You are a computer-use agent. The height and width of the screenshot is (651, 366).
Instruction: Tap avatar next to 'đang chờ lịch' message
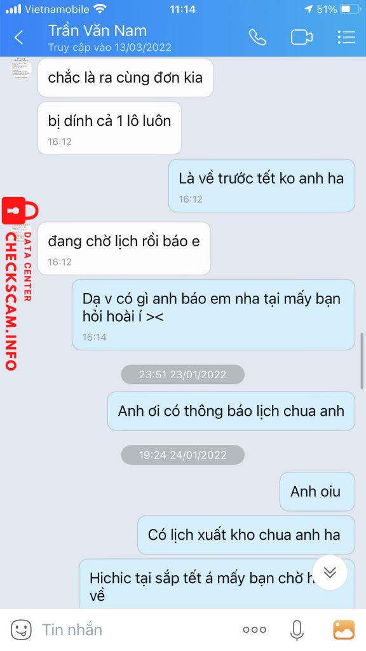pyautogui.click(x=21, y=235)
